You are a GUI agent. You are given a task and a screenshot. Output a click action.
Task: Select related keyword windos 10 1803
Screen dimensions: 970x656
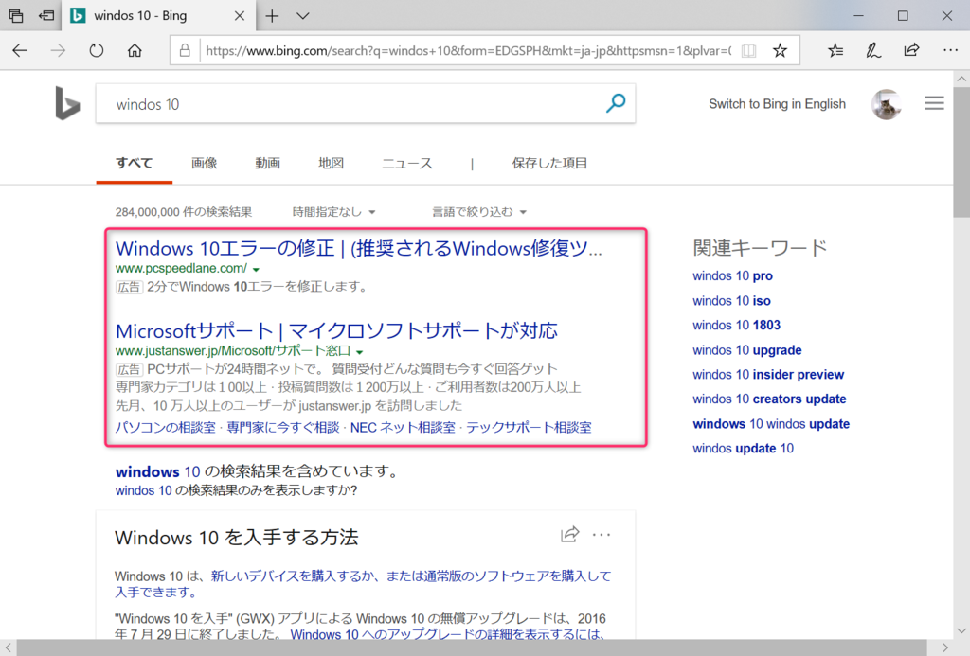click(x=736, y=326)
